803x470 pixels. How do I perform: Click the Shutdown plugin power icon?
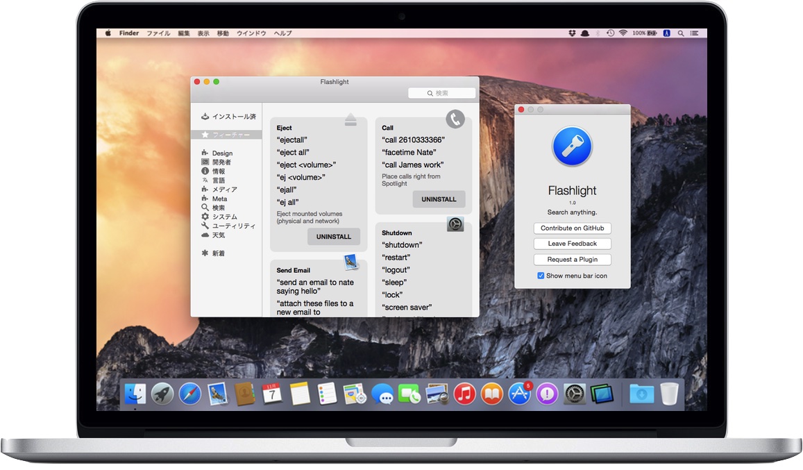[x=455, y=224]
